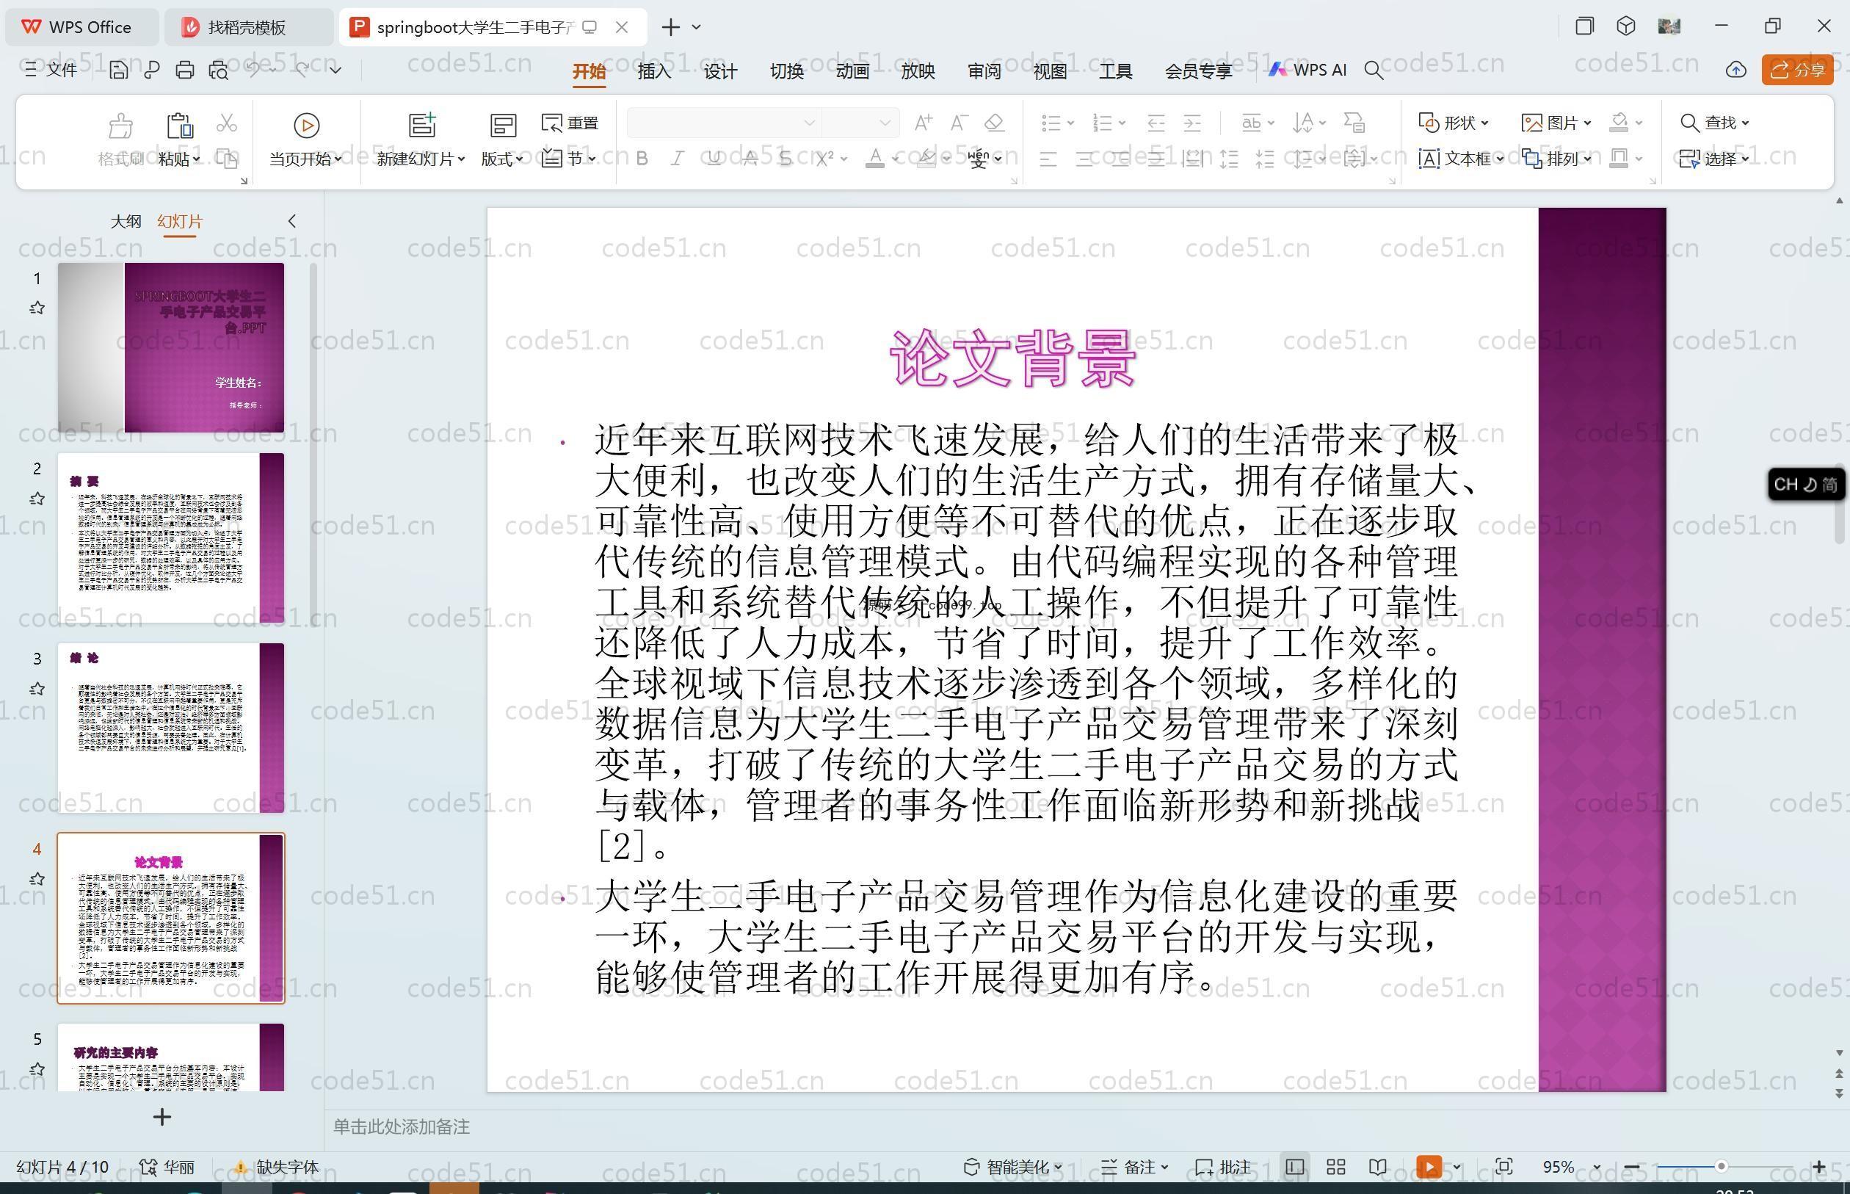This screenshot has height=1194, width=1850.
Task: Toggle bulleted list
Action: pos(1051,123)
